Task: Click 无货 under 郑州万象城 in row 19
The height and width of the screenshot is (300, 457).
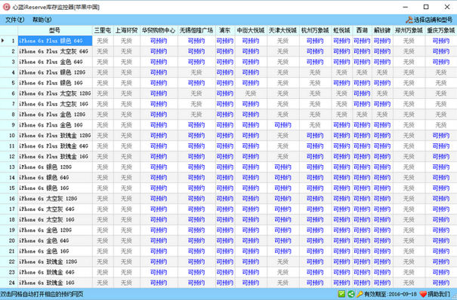Action: pyautogui.click(x=409, y=230)
